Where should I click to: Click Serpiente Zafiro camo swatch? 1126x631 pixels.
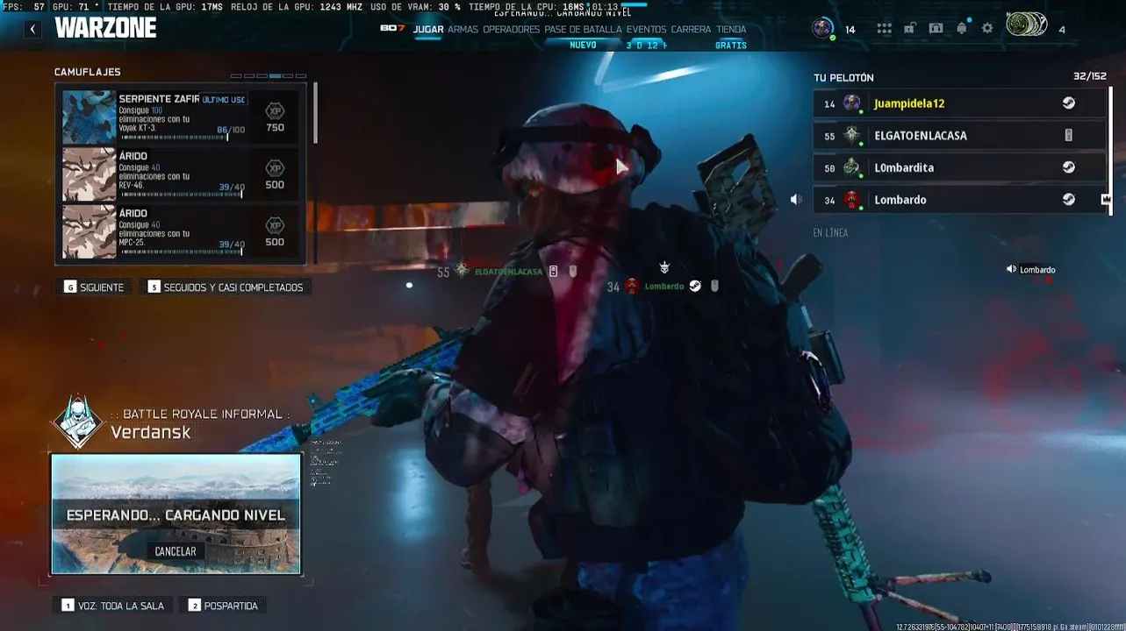coord(89,117)
